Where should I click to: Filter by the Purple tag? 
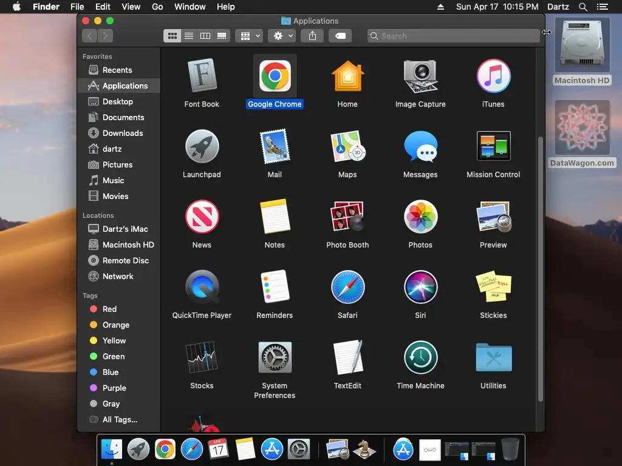(x=119, y=388)
